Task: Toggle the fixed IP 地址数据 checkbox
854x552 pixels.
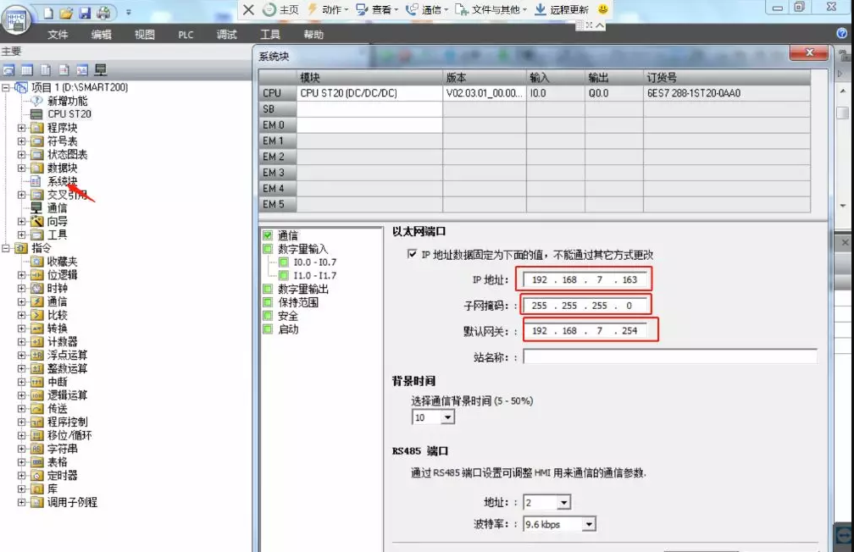Action: click(x=413, y=254)
